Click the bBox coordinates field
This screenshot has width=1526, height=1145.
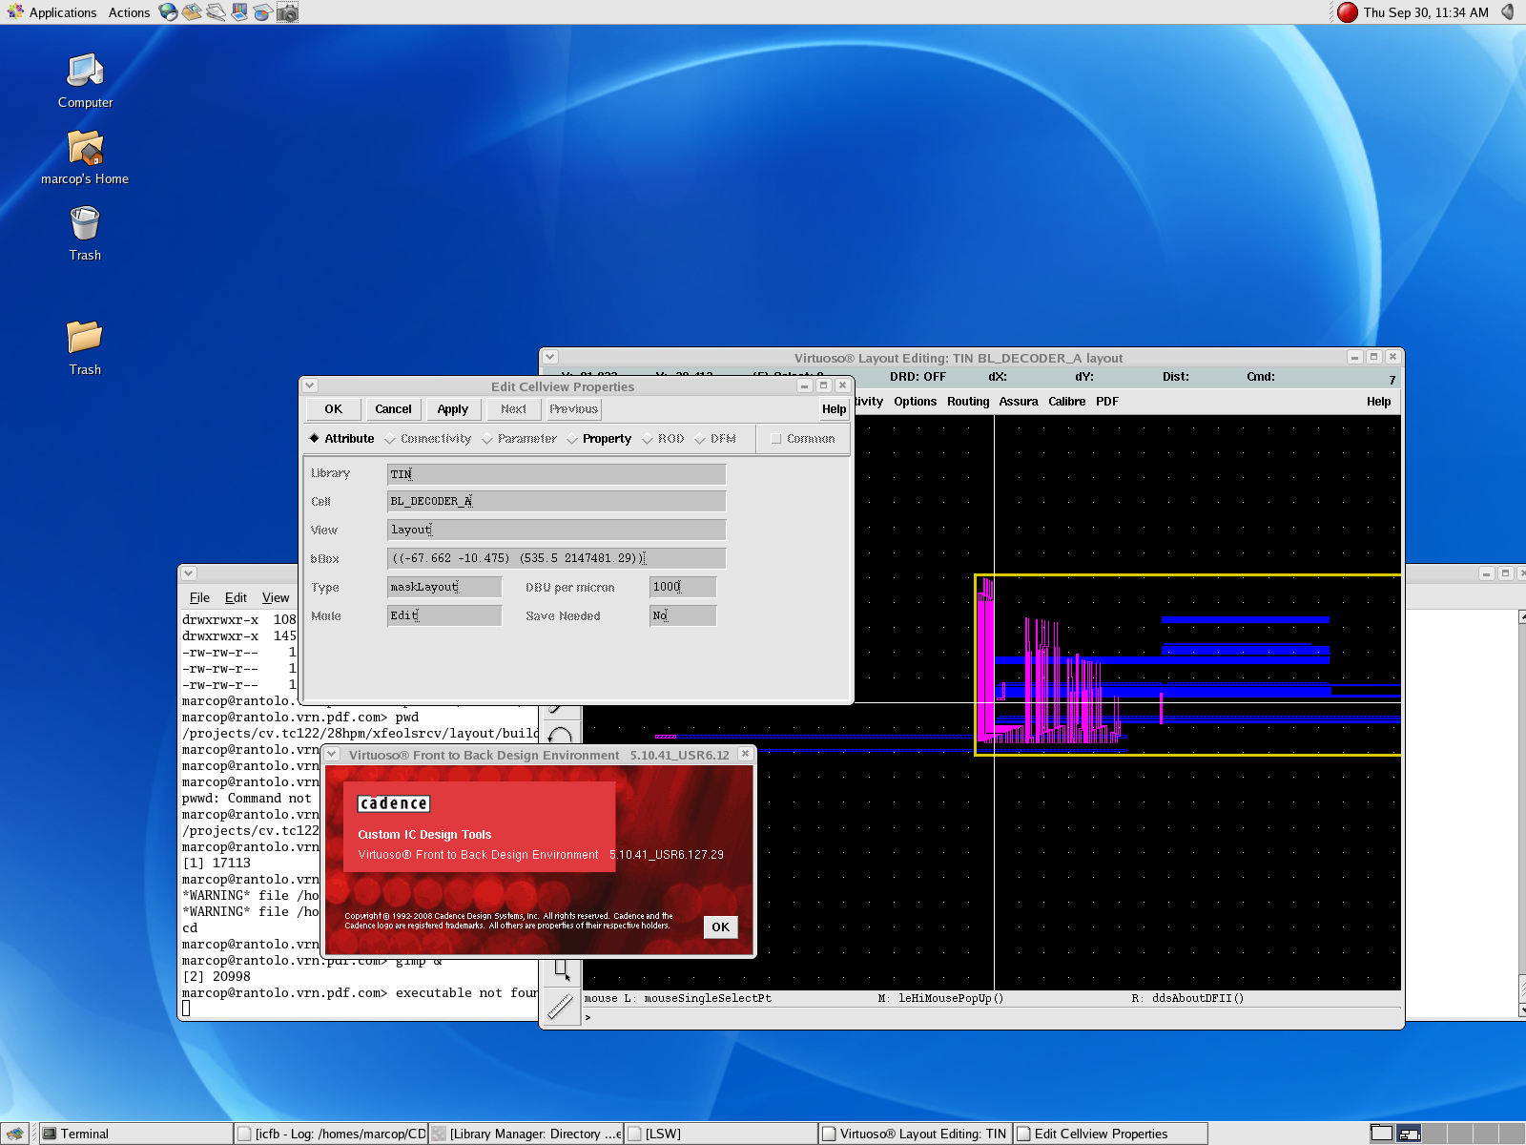(x=557, y=558)
